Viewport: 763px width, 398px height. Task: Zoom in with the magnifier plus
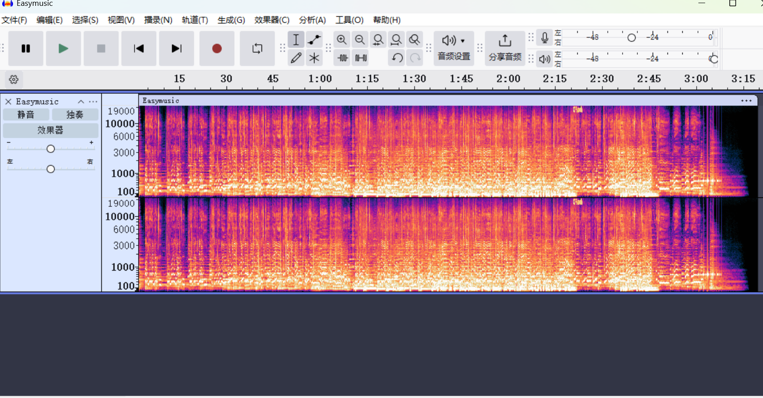click(342, 39)
